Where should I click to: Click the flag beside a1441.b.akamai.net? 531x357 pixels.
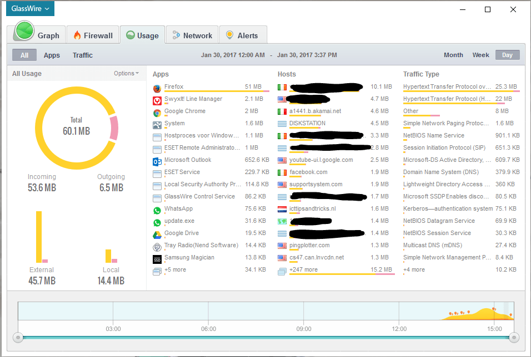[x=282, y=111]
